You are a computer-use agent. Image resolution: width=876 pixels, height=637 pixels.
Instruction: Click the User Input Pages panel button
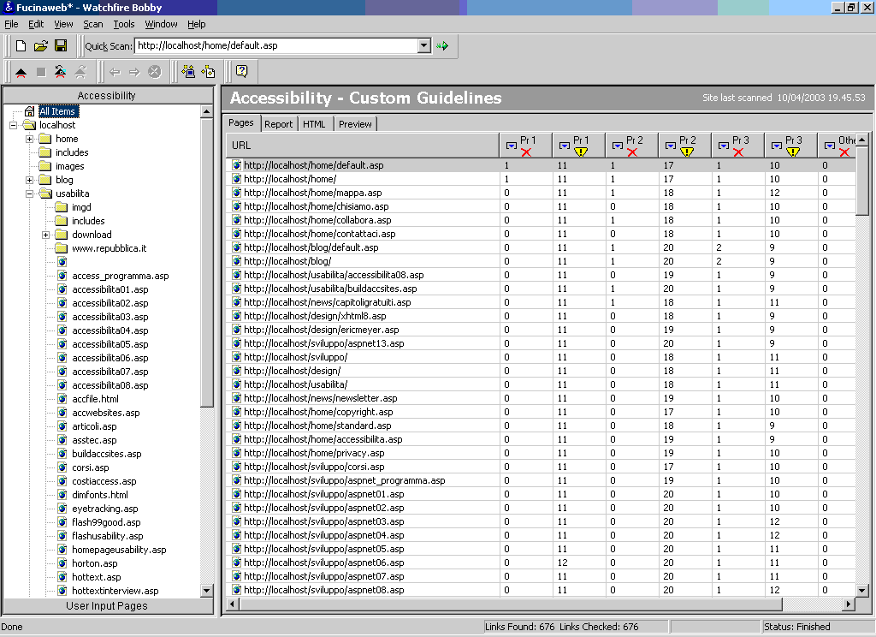coord(107,606)
